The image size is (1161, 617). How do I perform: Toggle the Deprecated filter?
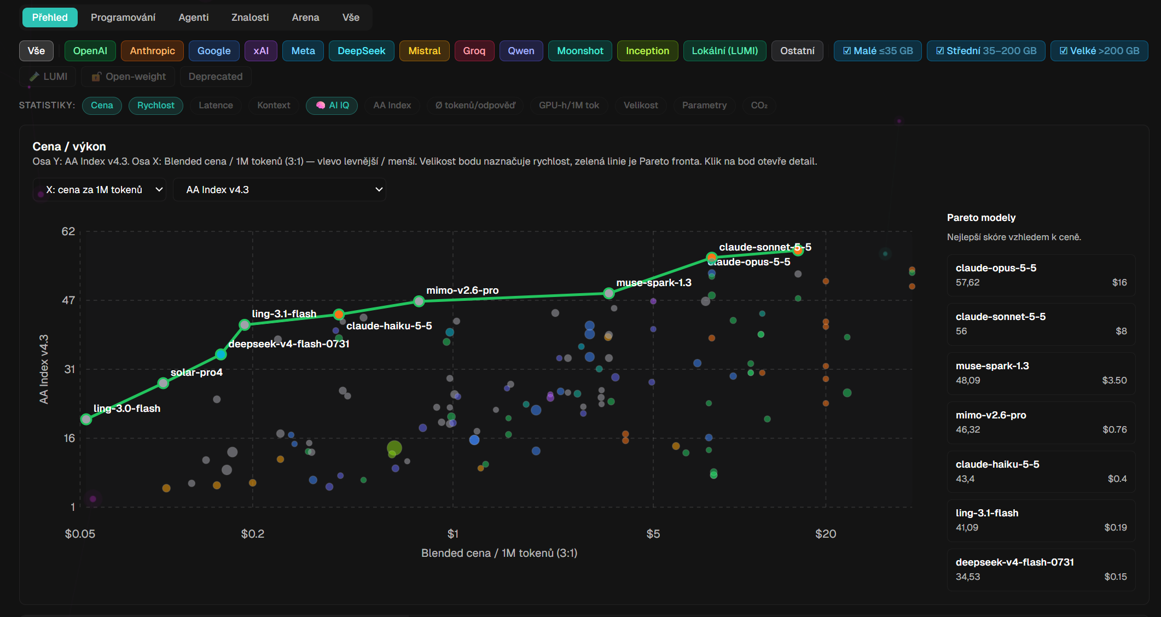click(x=216, y=77)
